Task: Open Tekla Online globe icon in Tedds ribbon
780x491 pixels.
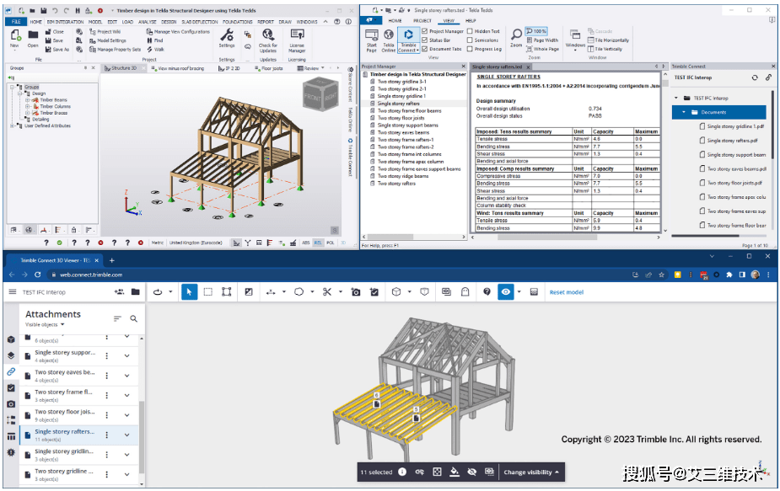Action: pos(389,35)
